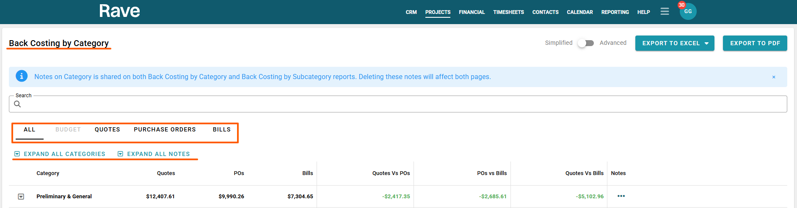Expand all categories
The height and width of the screenshot is (208, 797).
[60, 154]
